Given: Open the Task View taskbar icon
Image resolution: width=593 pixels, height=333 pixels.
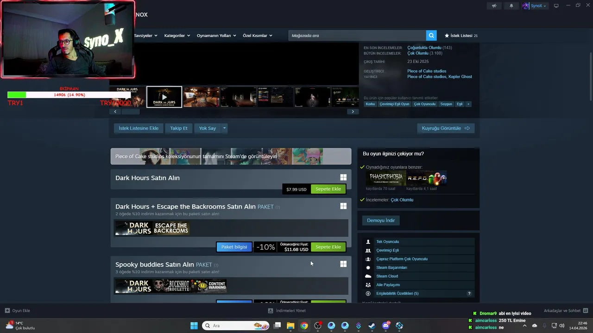Looking at the screenshot, I should coord(277,326).
